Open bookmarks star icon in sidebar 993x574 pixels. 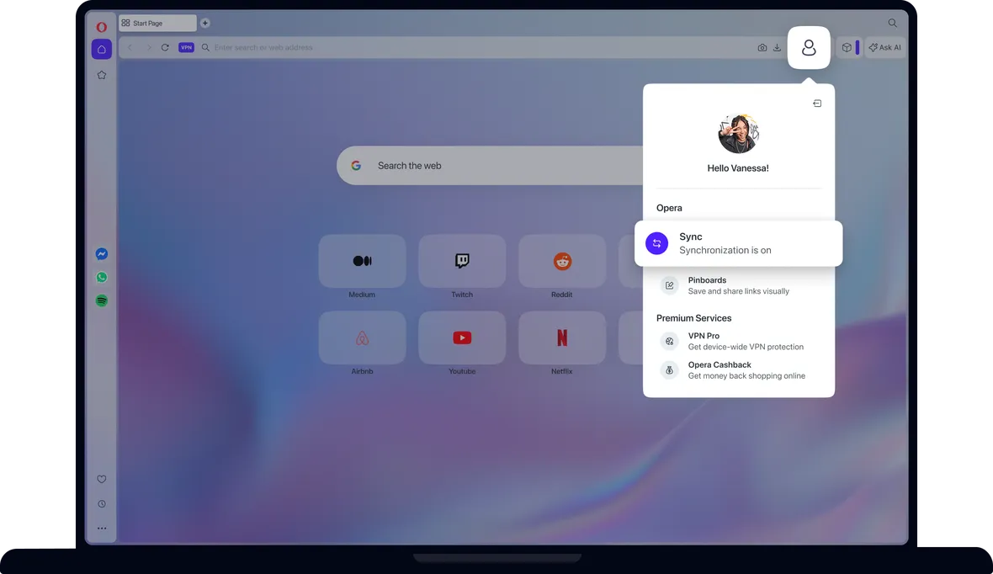(101, 75)
